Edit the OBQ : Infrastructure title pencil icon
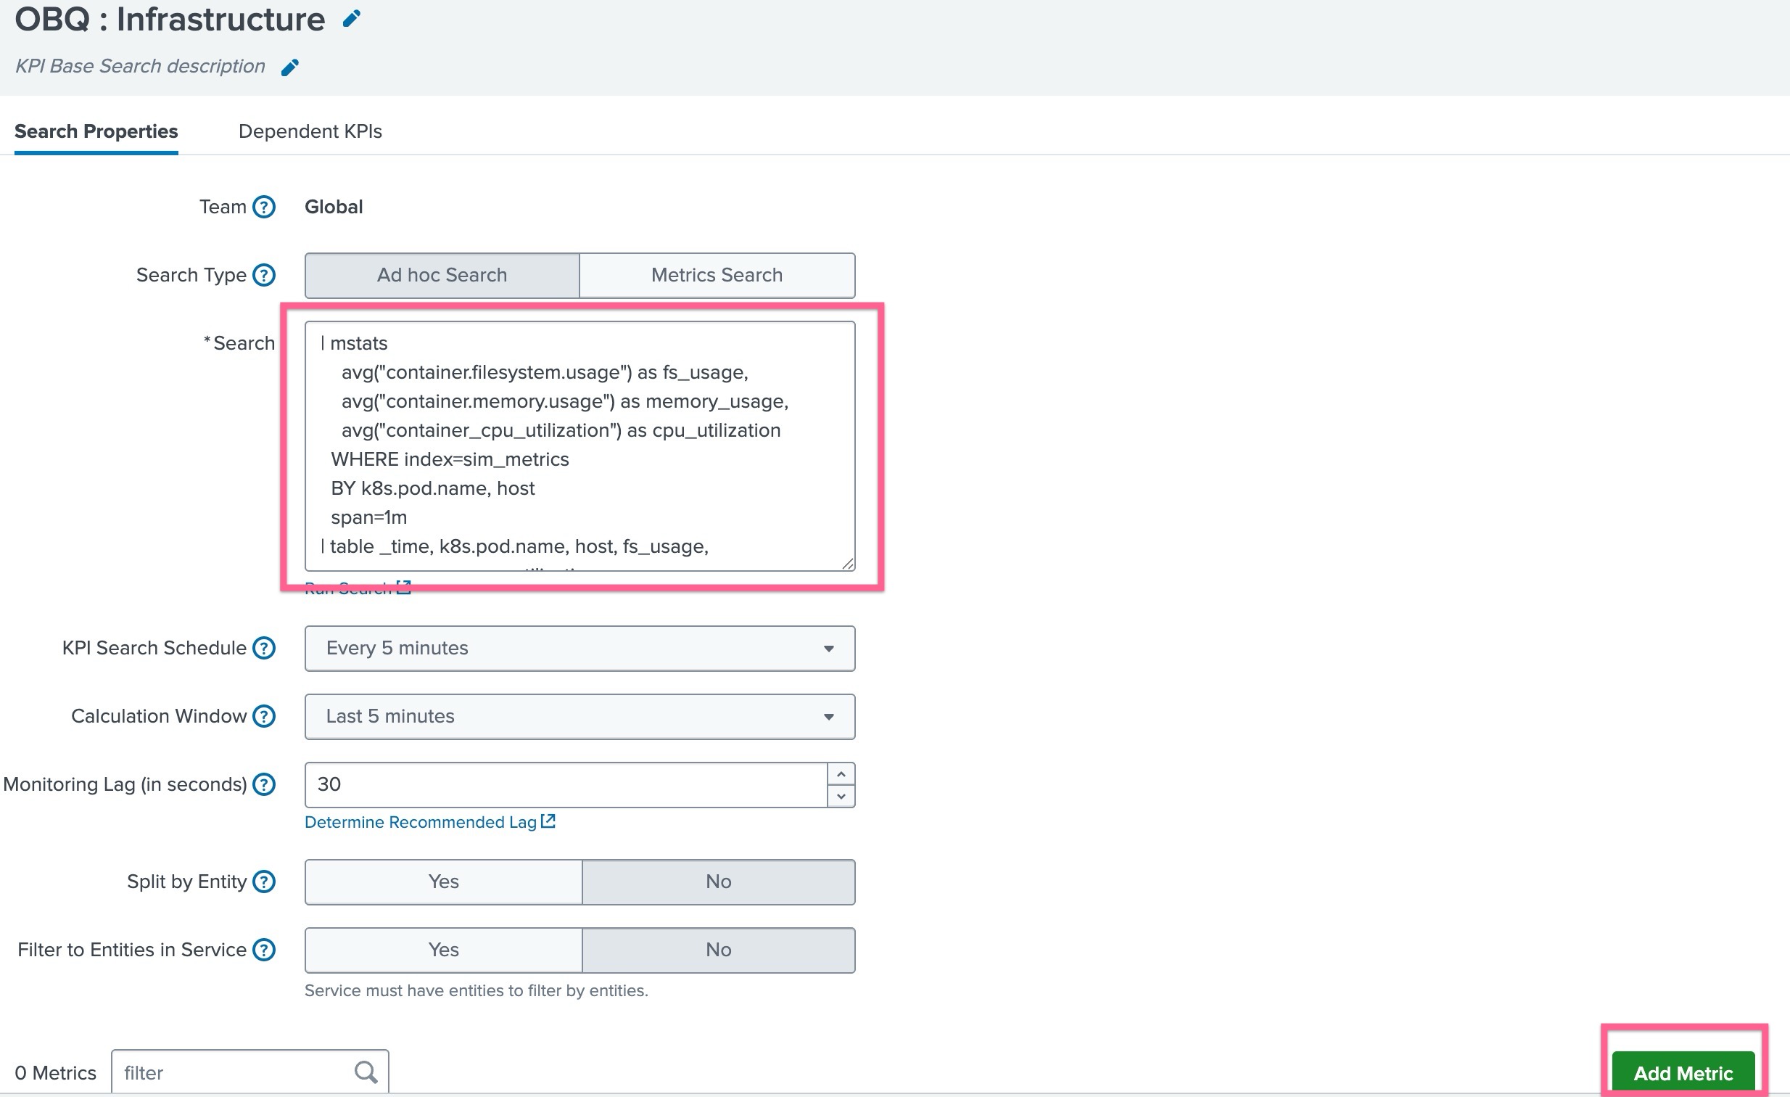Screen dimensions: 1790x1097 pos(352,18)
